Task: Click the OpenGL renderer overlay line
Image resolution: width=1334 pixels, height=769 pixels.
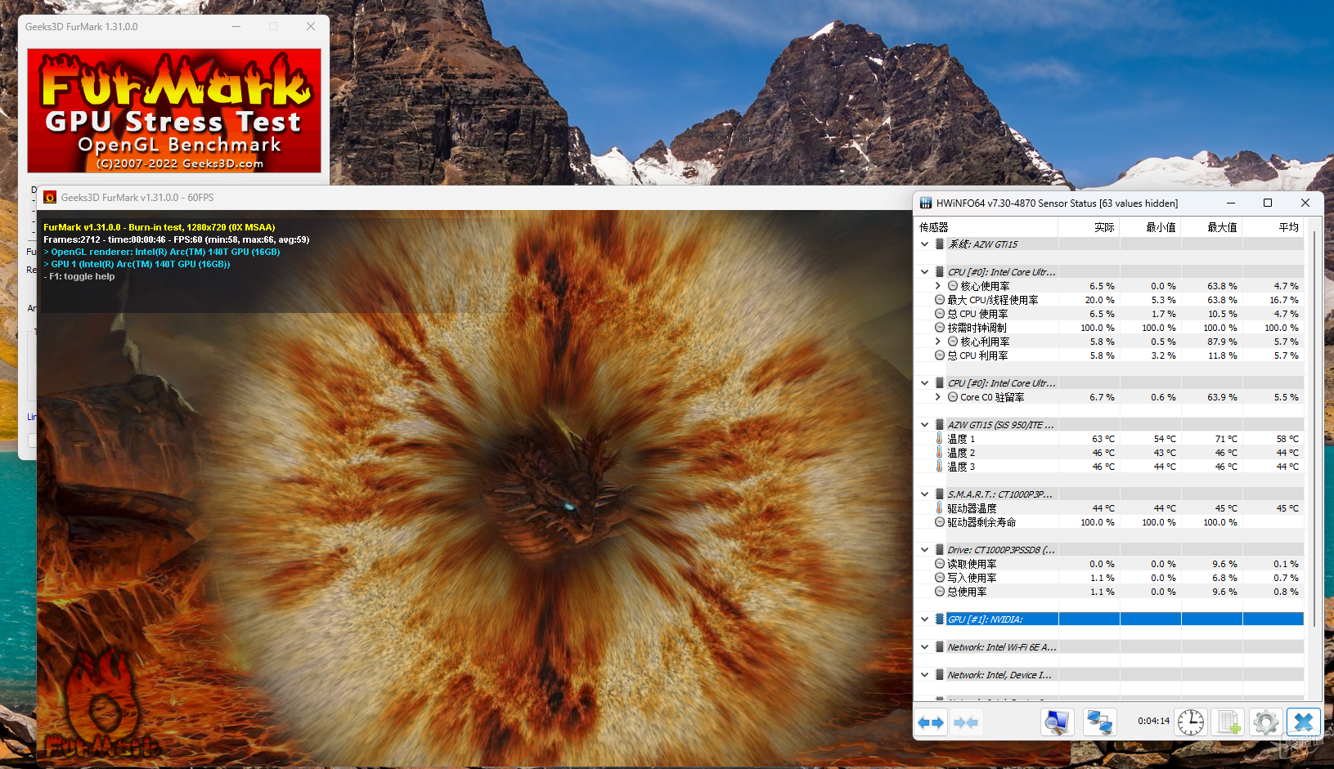Action: coord(161,252)
